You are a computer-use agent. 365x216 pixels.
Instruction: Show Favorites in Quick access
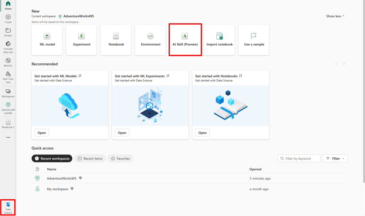pos(120,158)
